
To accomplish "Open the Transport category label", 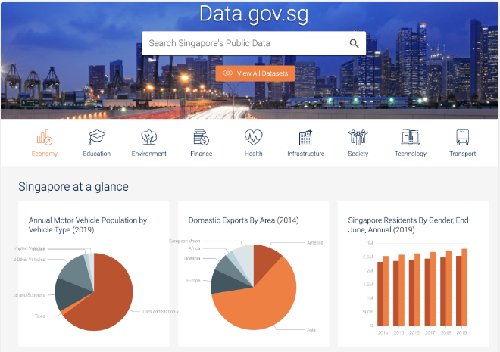I will [462, 154].
